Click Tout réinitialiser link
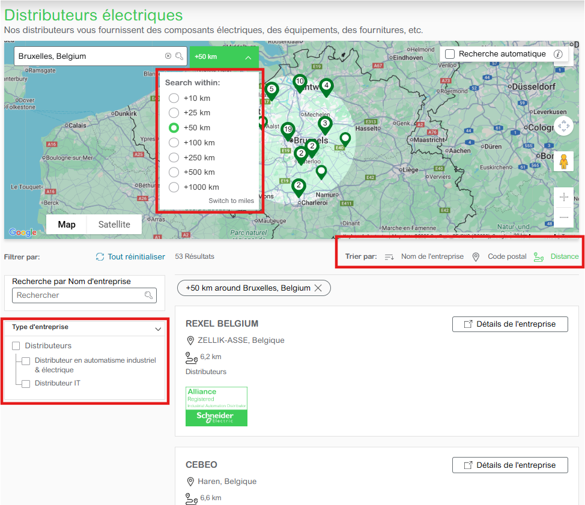 click(136, 256)
